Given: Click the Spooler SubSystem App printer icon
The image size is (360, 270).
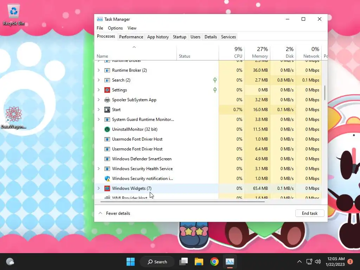Looking at the screenshot, I should click(x=107, y=100).
